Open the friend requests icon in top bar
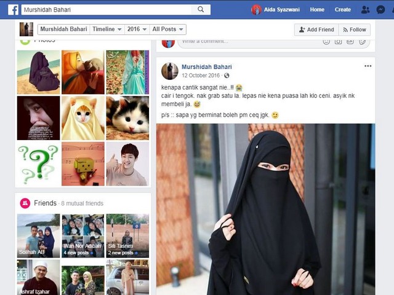 point(366,10)
